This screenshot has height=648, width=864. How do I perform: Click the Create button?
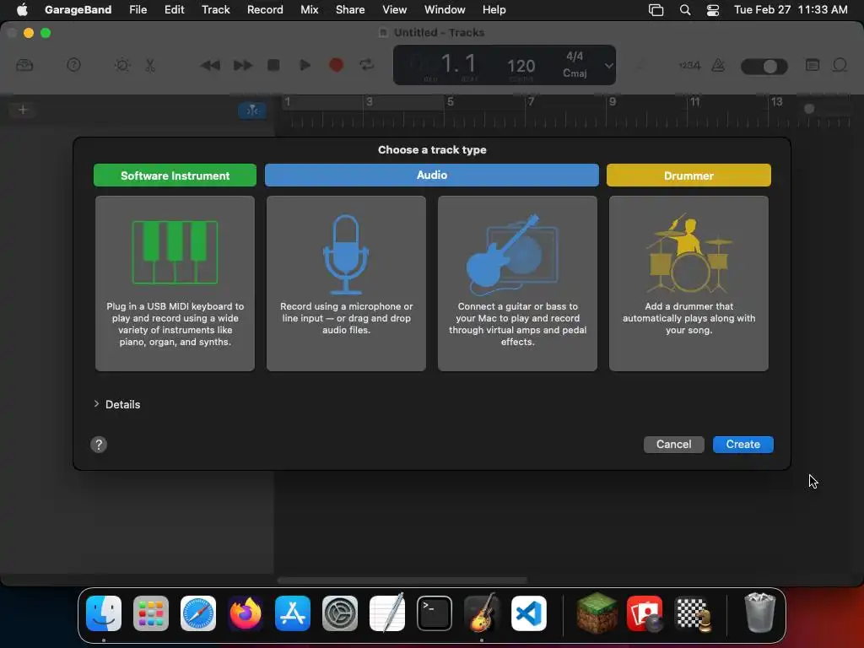click(742, 444)
